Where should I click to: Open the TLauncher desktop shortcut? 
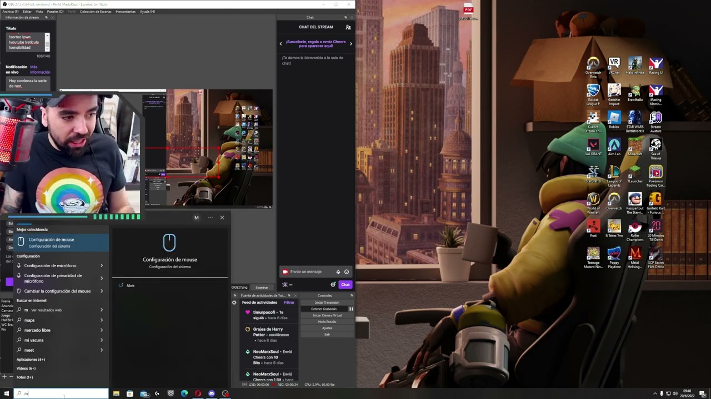pyautogui.click(x=635, y=174)
